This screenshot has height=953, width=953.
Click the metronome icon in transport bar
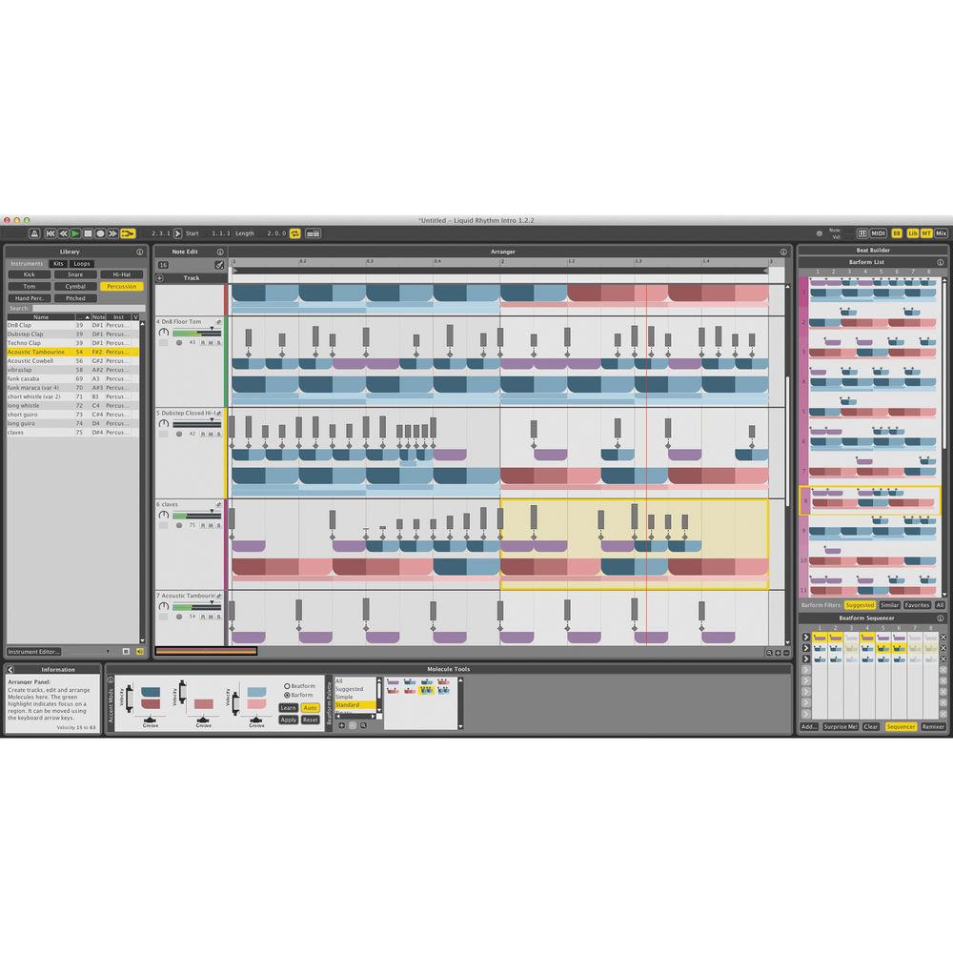click(34, 233)
